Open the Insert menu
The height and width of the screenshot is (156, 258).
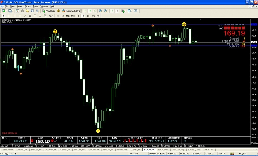point(19,7)
